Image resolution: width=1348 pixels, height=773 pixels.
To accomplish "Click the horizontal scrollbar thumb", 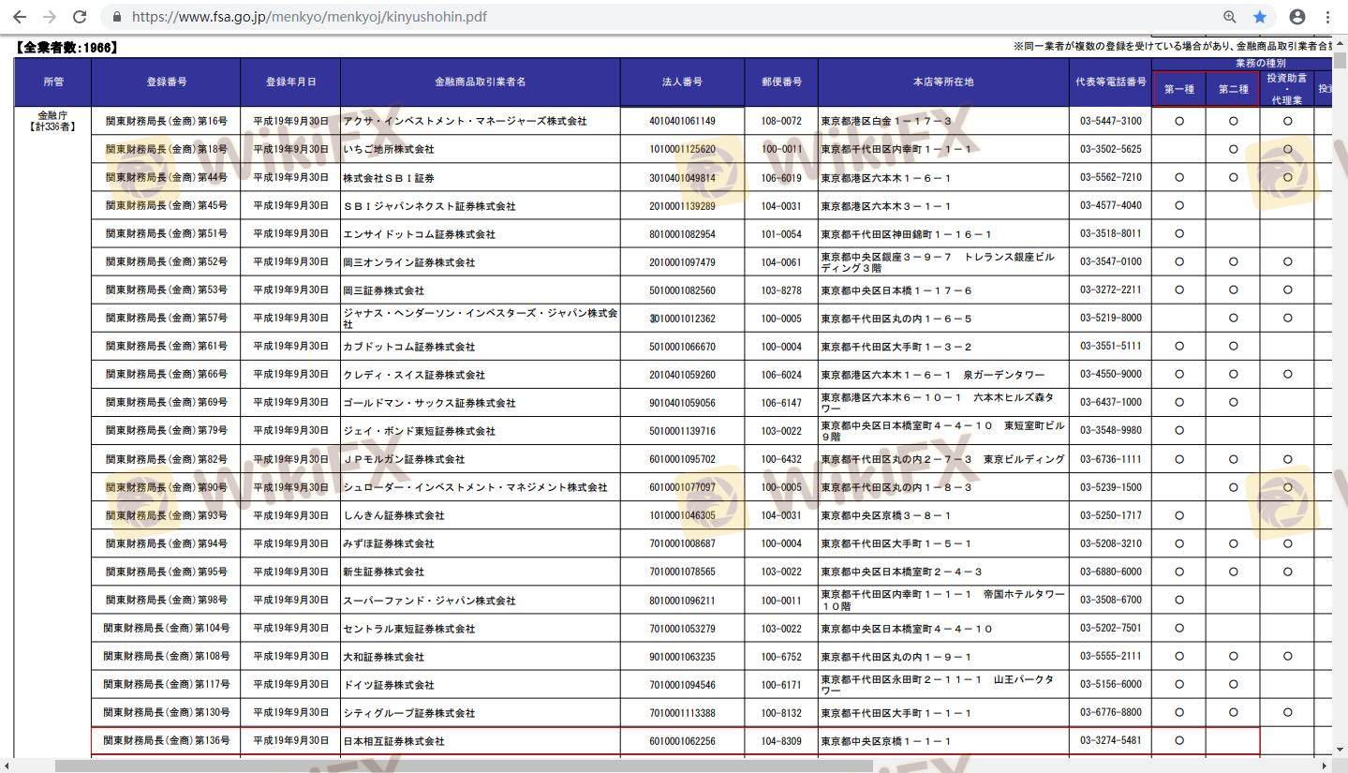I will 464,766.
